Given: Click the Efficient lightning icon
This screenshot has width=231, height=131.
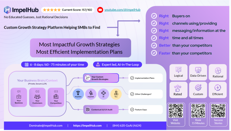Looking at the screenshot, I should point(218,88).
